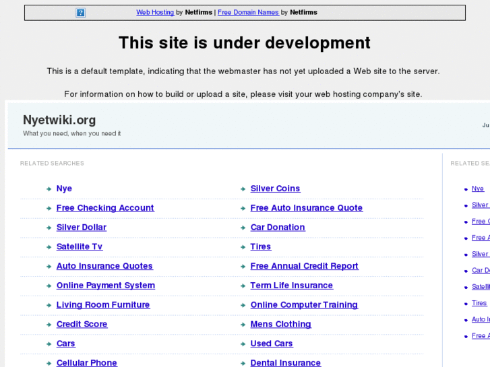The image size is (490, 367).
Task: Open the Silver Dollar link
Action: pyautogui.click(x=82, y=228)
